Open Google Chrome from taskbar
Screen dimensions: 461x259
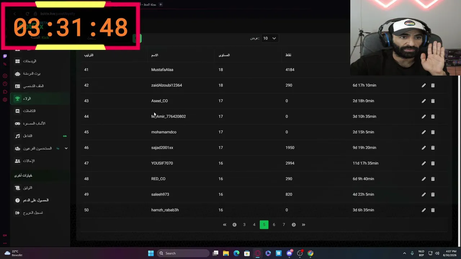(310, 253)
